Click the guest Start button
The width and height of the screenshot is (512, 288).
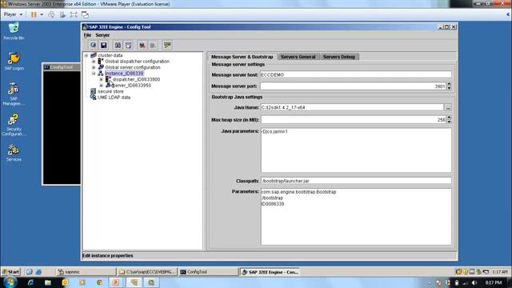10,272
